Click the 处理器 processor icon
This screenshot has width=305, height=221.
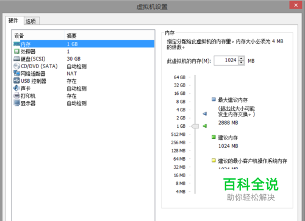point(16,51)
